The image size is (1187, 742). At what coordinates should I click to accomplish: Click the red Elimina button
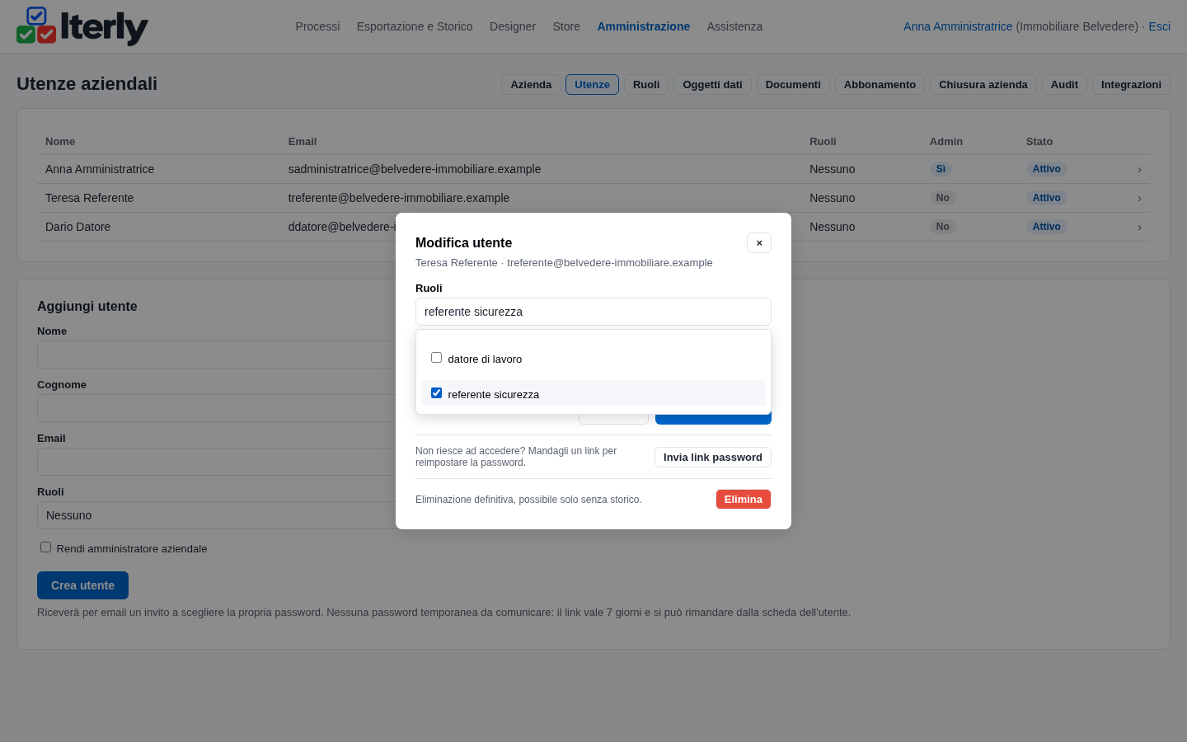pos(744,500)
